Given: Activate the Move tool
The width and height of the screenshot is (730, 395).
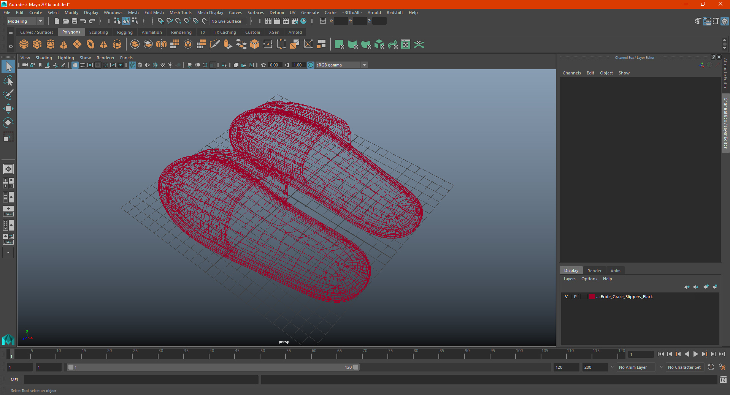Looking at the screenshot, I should click(8, 109).
